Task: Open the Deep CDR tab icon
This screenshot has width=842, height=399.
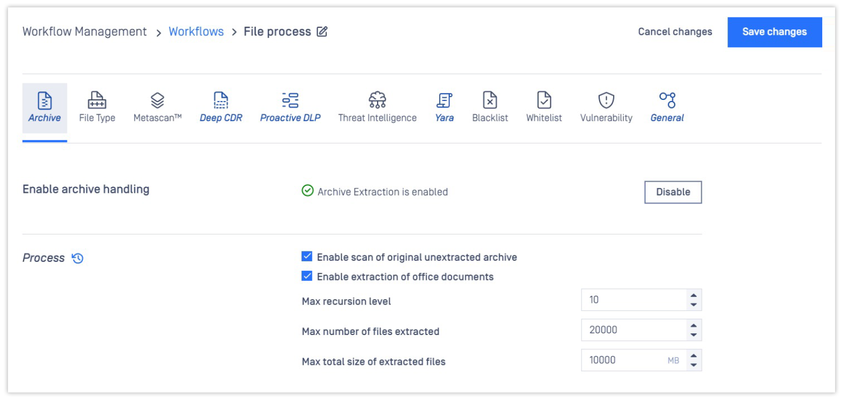Action: (x=220, y=100)
